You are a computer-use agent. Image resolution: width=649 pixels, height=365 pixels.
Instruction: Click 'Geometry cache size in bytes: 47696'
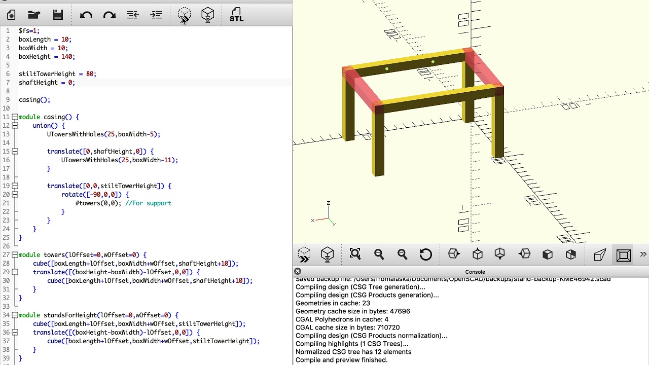click(353, 311)
